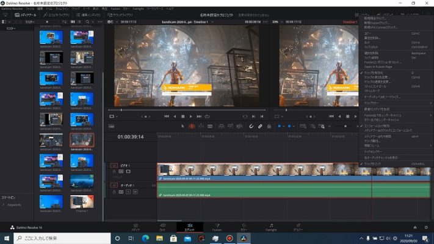Choose Open in Fusion Page
This screenshot has height=244, width=434.
[x=378, y=66]
